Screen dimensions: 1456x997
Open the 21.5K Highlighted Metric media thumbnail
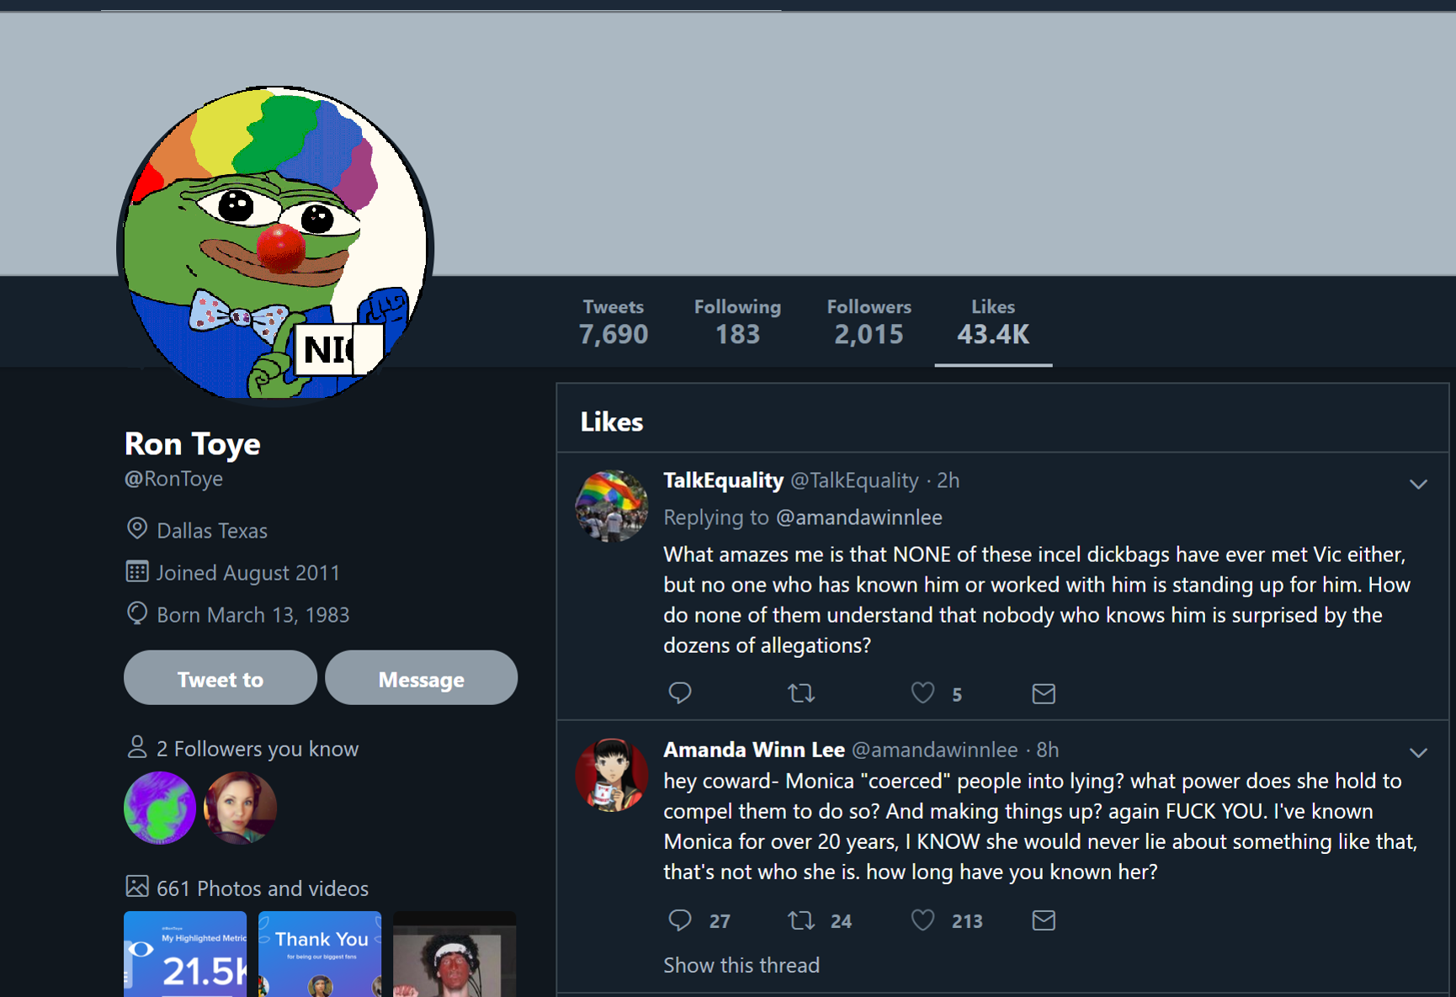(x=185, y=954)
